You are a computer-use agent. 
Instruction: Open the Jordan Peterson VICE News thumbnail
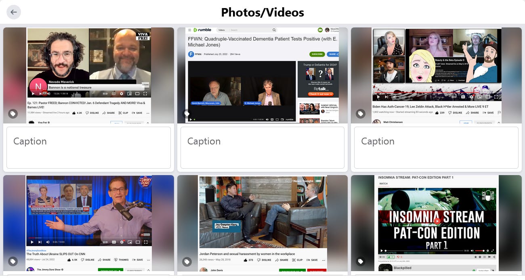[x=262, y=223]
